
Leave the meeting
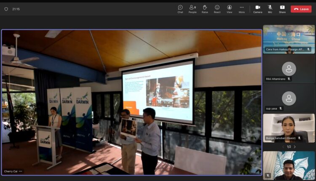(x=301, y=9)
